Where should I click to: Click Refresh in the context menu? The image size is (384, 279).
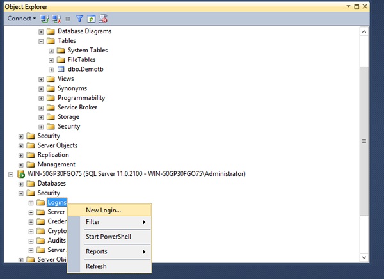[96, 266]
